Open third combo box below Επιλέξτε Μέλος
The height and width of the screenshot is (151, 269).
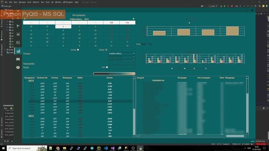122,60
